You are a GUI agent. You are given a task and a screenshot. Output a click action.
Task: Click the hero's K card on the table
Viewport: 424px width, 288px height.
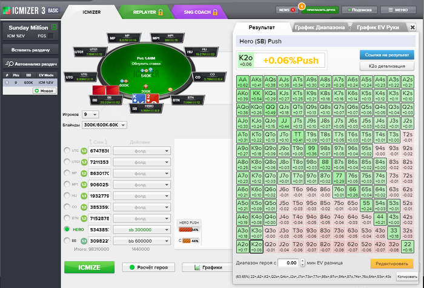click(x=139, y=99)
